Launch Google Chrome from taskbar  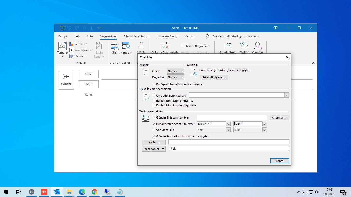(94, 192)
